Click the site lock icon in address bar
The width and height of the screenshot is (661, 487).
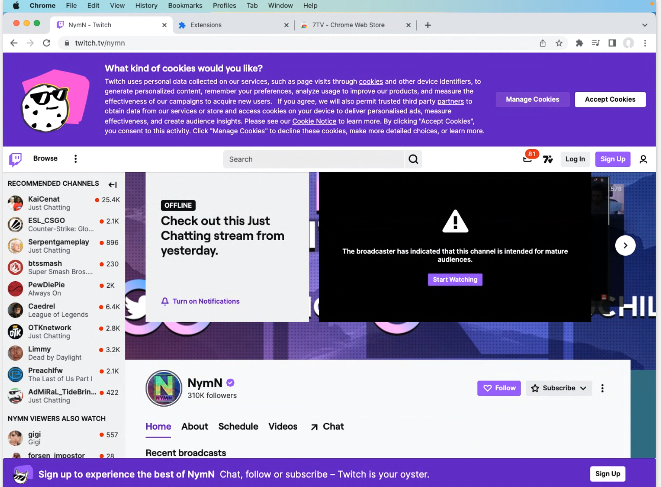(x=67, y=43)
